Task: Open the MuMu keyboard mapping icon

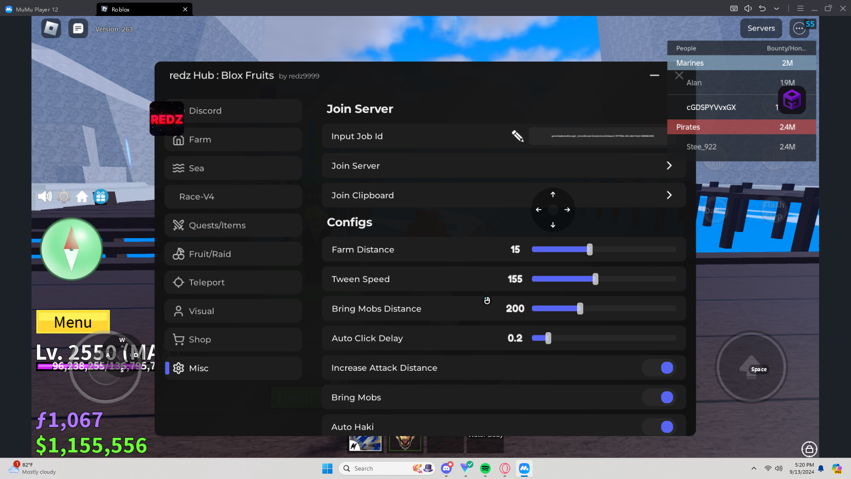Action: point(734,8)
